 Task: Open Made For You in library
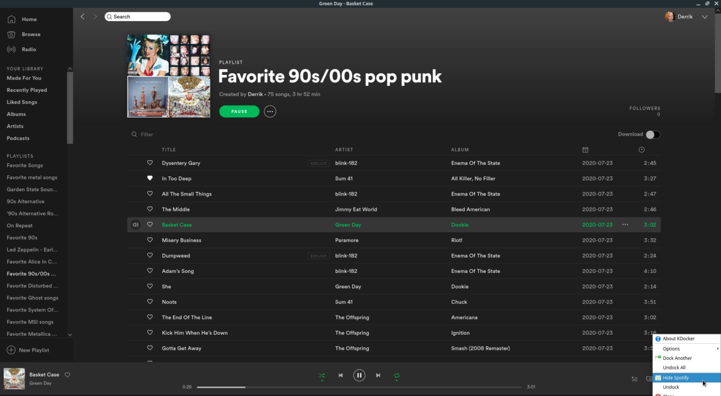[x=24, y=78]
